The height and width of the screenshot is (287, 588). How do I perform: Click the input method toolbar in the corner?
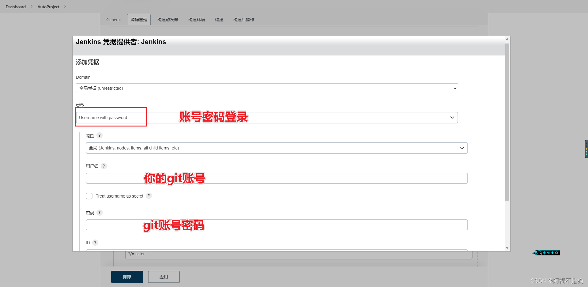[547, 253]
